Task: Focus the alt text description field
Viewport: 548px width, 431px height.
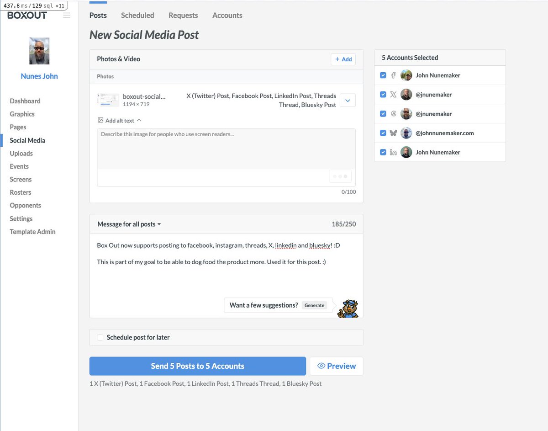Action: coord(227,149)
